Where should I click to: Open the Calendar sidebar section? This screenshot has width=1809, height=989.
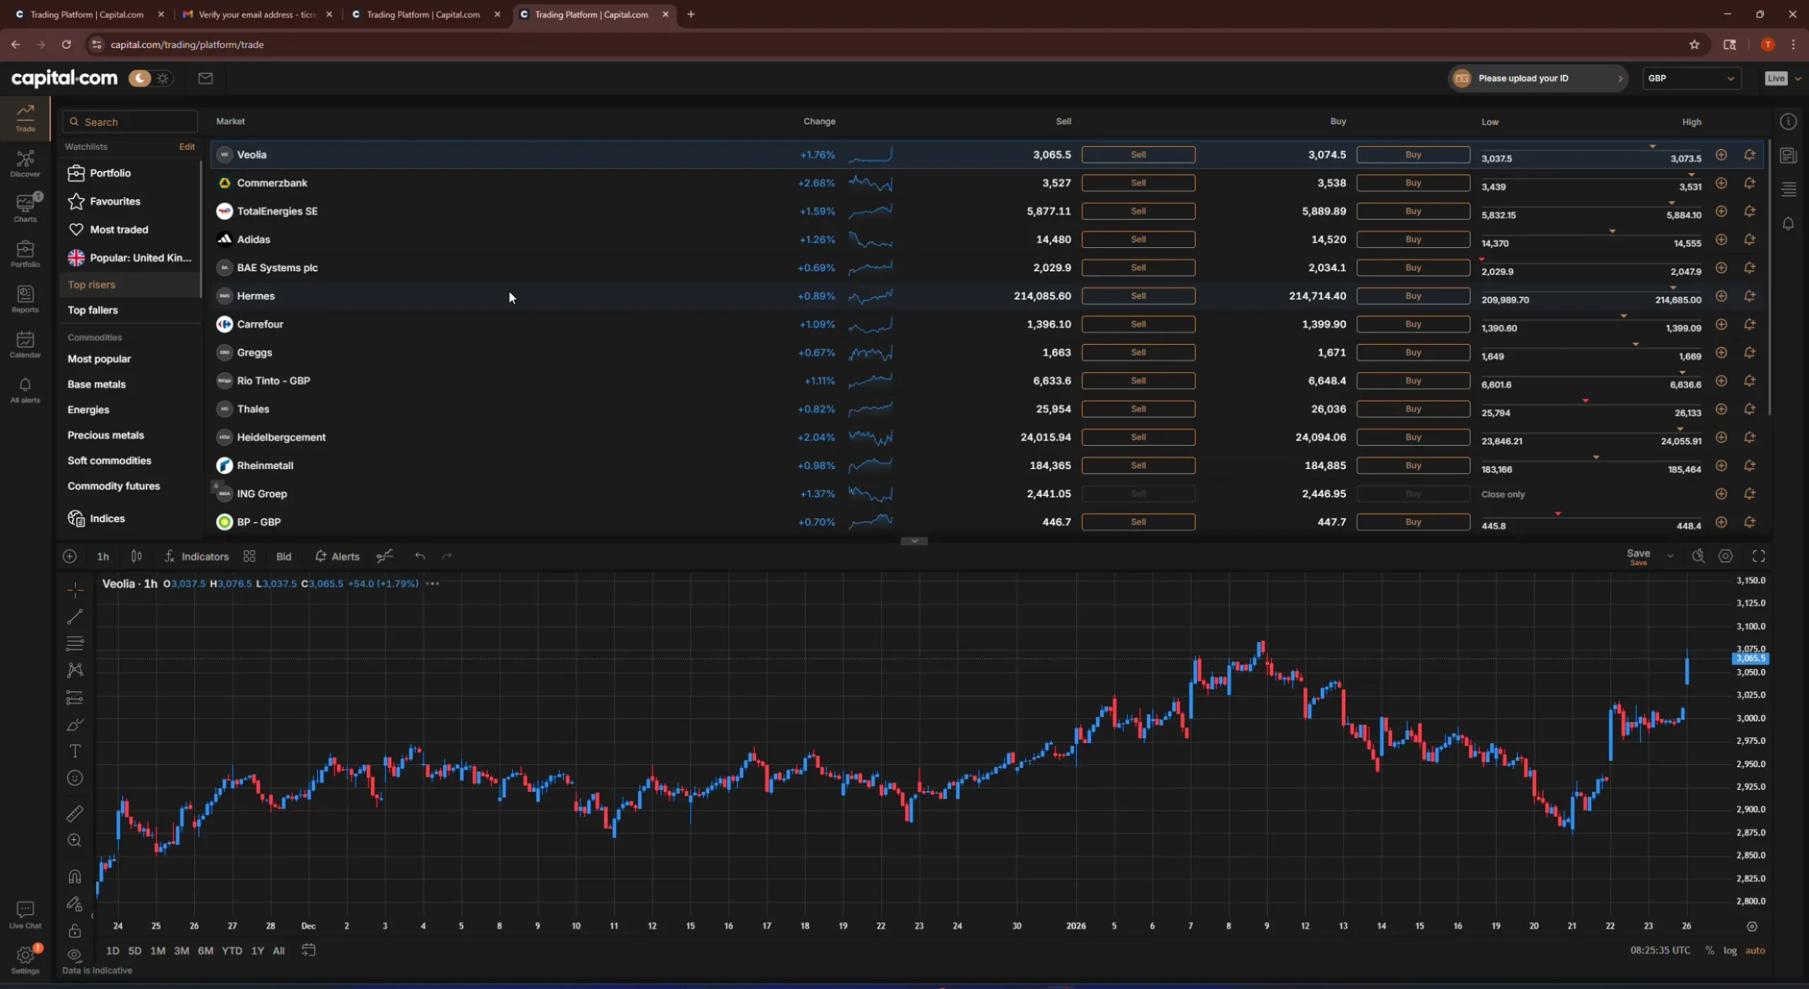coord(25,344)
